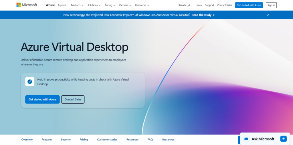The height and width of the screenshot is (145, 293).
Task: Expand the Solutions dropdown
Action: (x=94, y=5)
